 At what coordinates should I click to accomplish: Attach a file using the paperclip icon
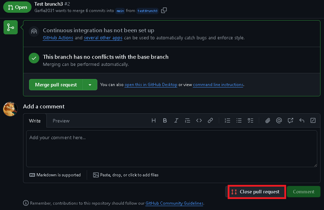[x=267, y=121]
